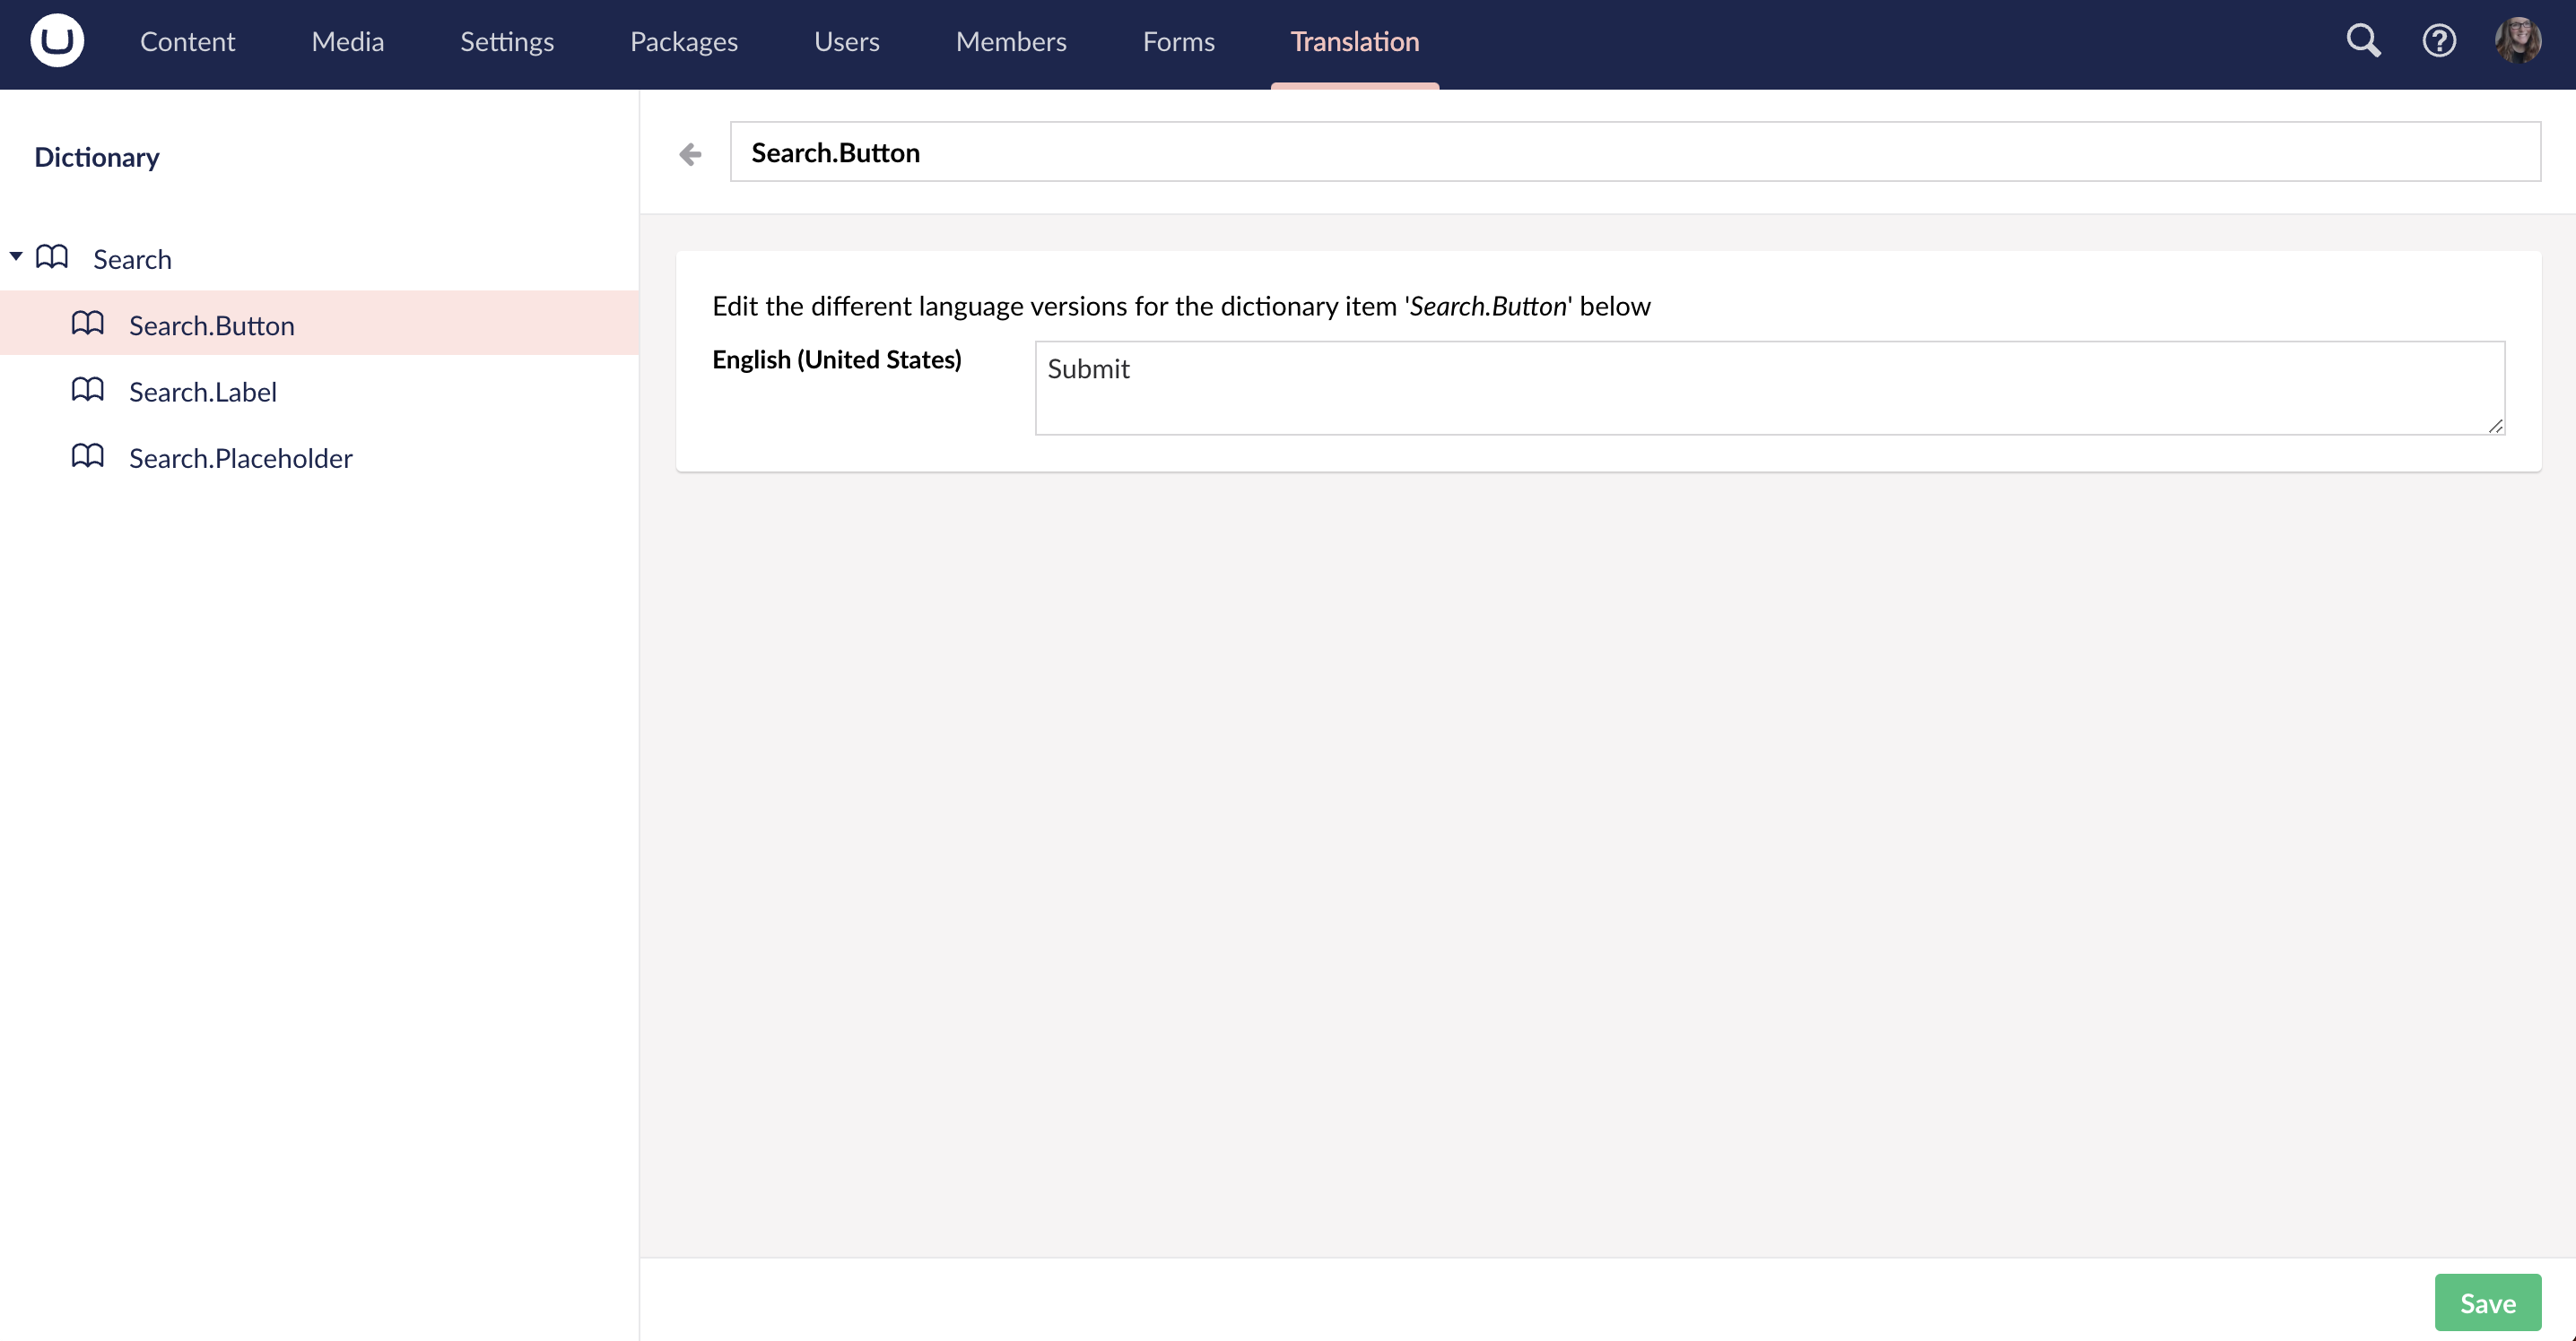Screen dimensions: 2576x1341
Task: Open the Content section
Action: coord(187,41)
